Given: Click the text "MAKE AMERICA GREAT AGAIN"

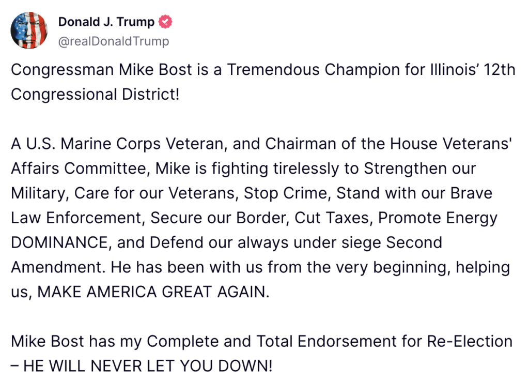Looking at the screenshot, I should [x=153, y=292].
